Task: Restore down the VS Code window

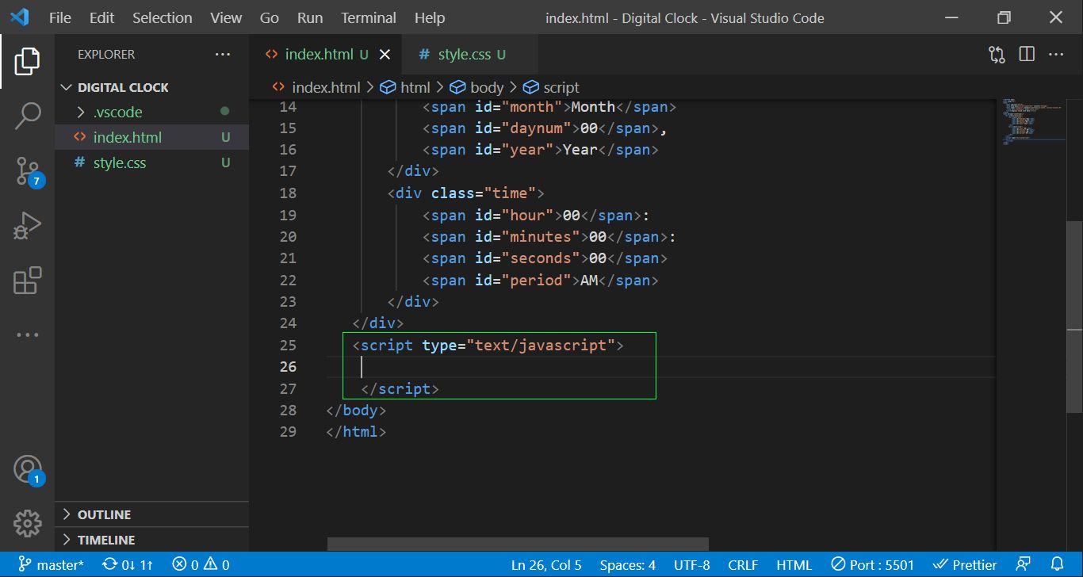Action: pyautogui.click(x=1004, y=17)
